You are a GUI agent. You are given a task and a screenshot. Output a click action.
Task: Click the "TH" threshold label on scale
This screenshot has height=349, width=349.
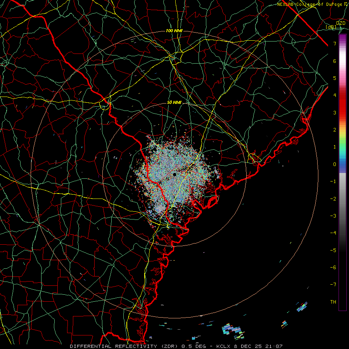pos(333,302)
